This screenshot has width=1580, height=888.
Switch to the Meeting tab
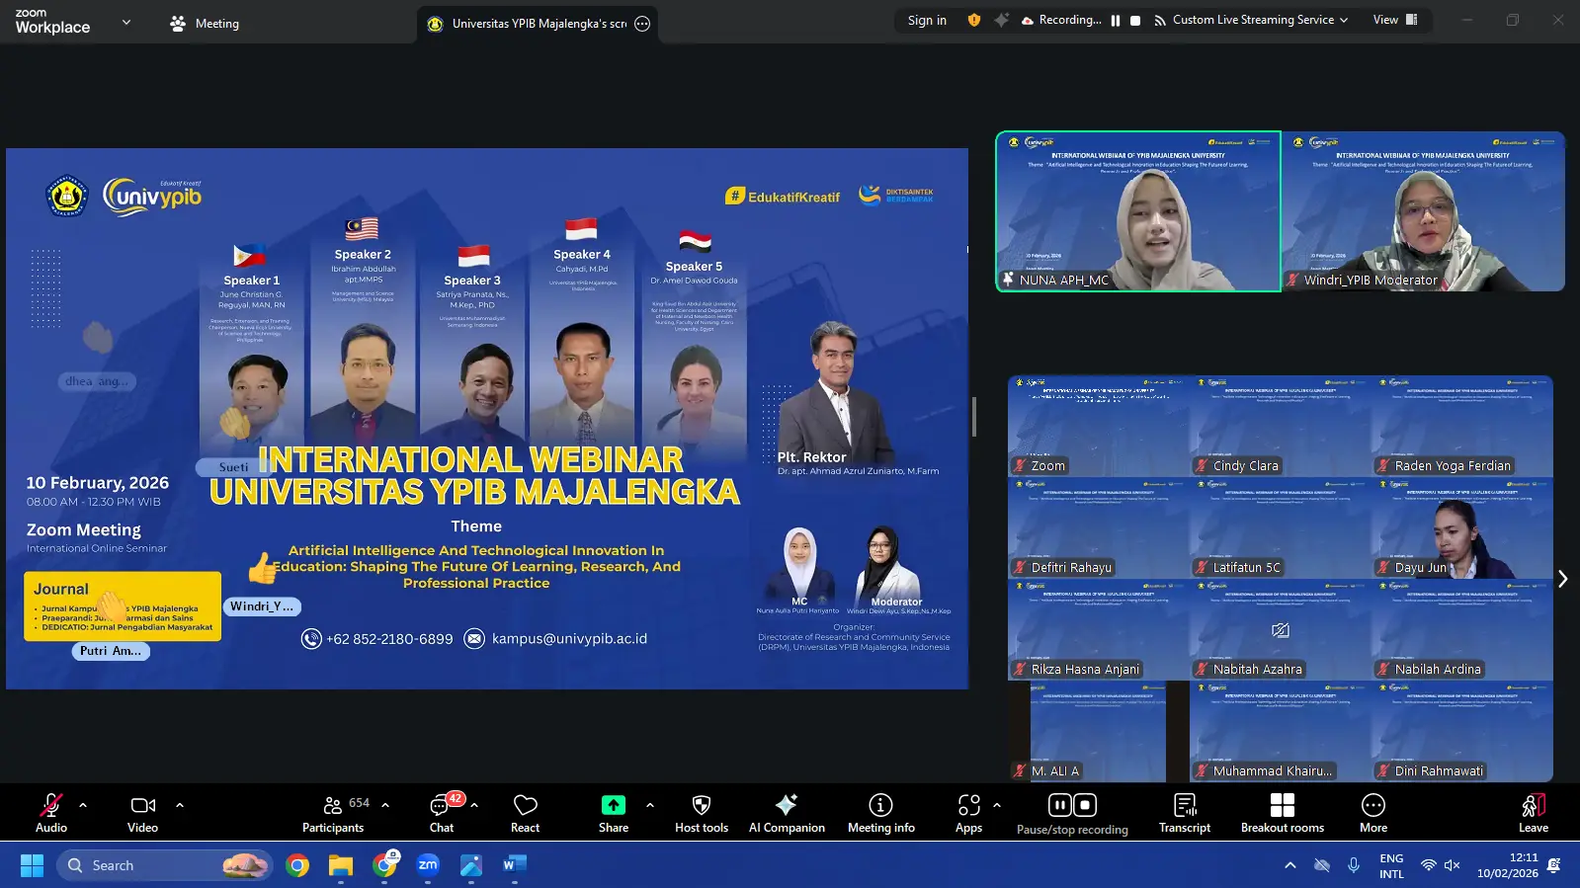205,24
